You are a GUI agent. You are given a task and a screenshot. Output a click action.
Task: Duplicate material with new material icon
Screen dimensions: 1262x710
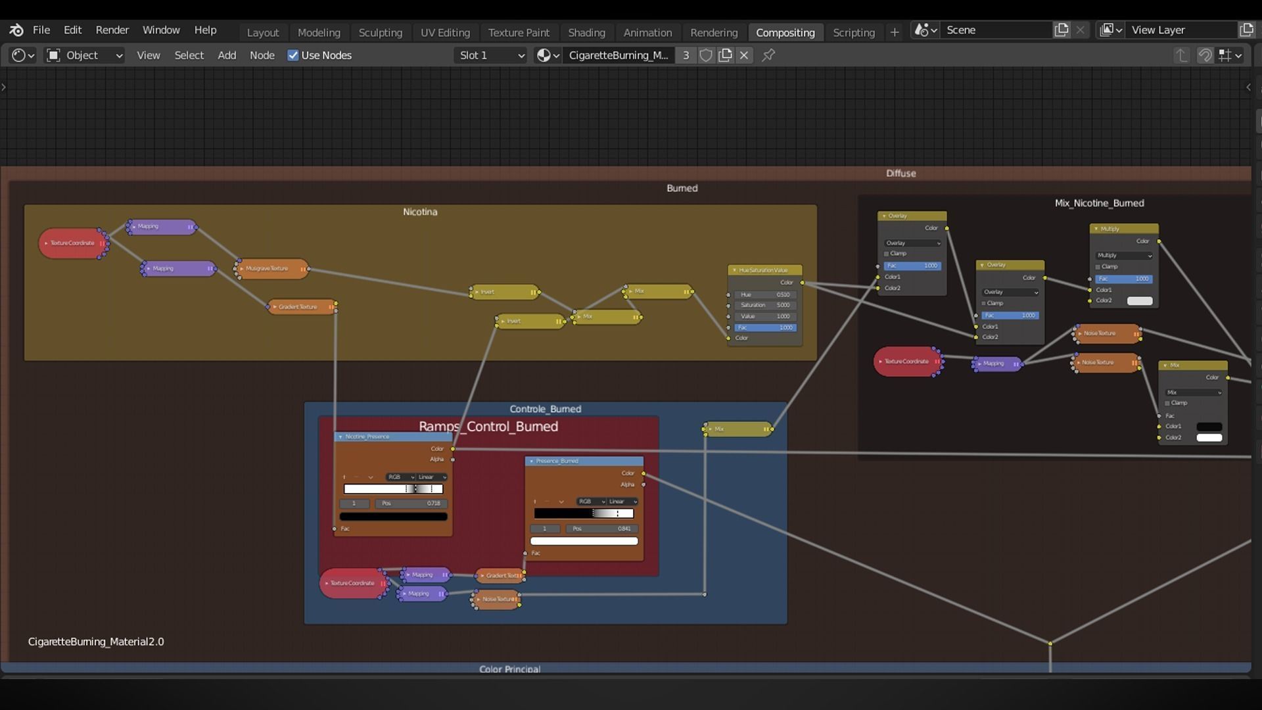[x=725, y=56]
